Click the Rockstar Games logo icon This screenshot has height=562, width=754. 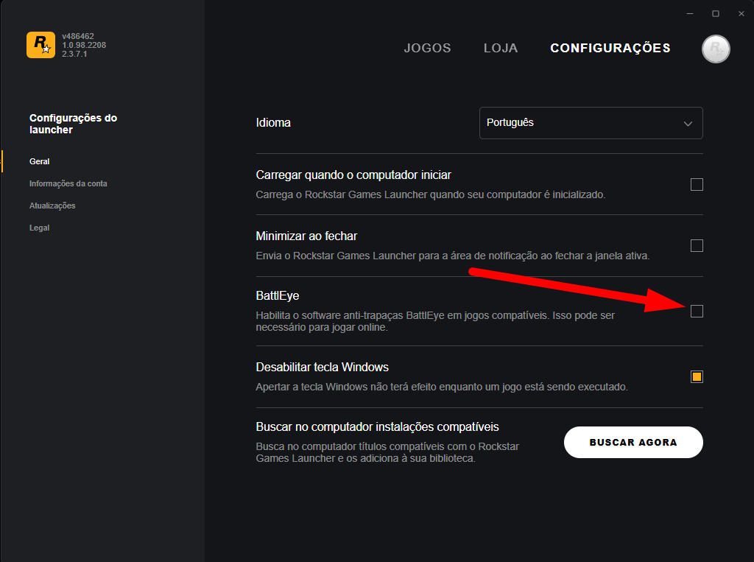[41, 45]
